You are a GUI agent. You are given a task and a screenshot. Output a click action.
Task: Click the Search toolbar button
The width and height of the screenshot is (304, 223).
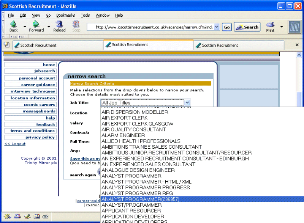tap(247, 27)
